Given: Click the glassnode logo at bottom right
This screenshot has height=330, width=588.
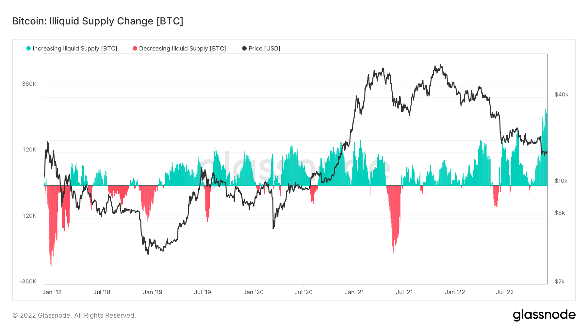Looking at the screenshot, I should tap(544, 315).
